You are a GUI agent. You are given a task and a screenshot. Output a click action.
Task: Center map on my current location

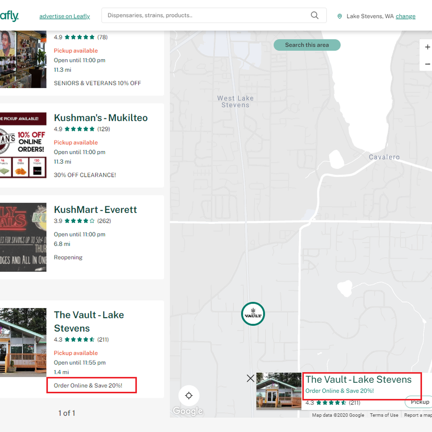click(x=189, y=396)
